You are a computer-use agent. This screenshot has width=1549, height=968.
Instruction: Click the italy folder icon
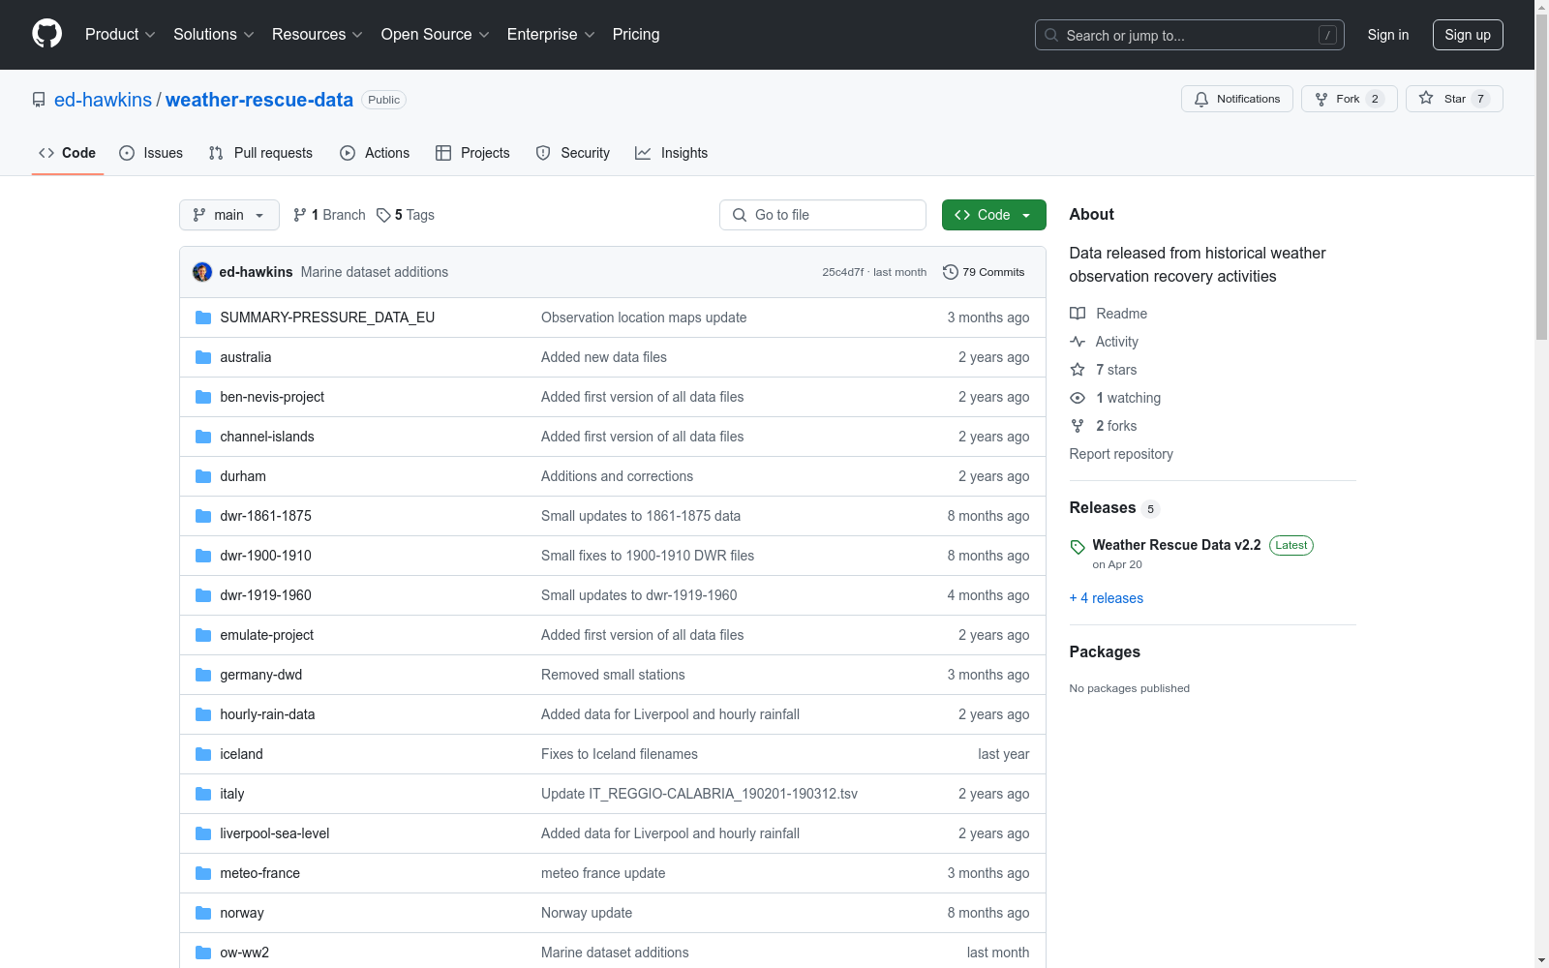click(203, 794)
